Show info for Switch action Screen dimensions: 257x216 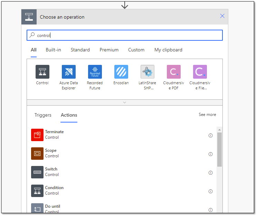pos(210,173)
